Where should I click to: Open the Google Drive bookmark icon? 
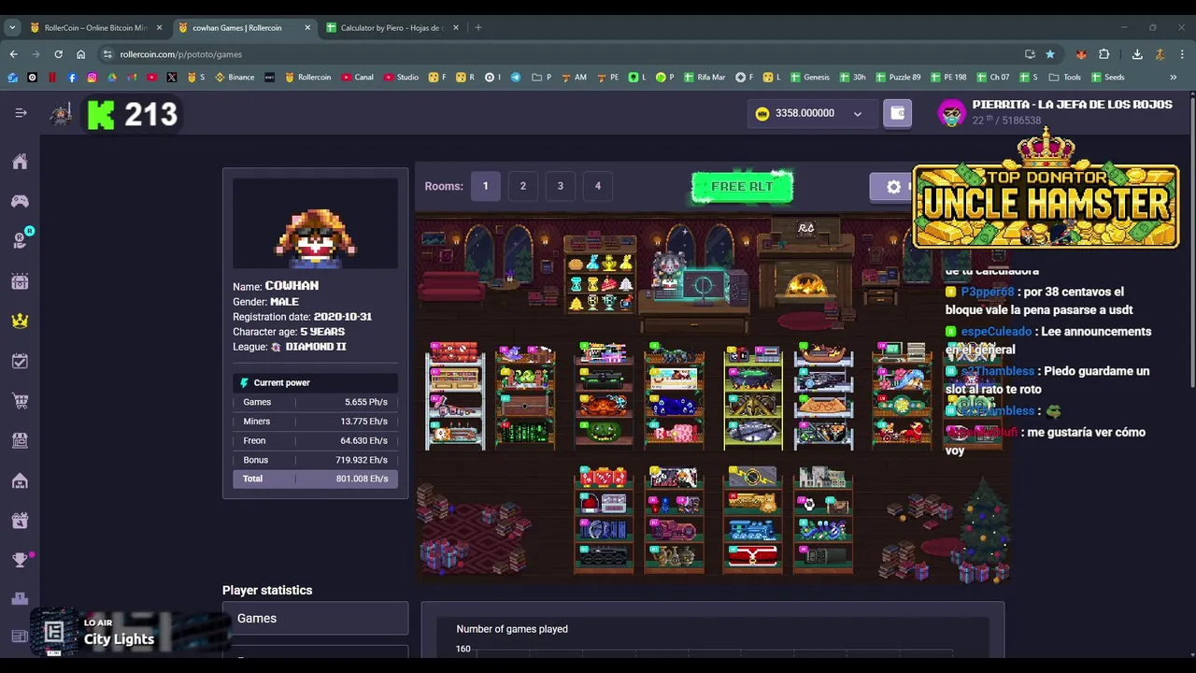111,78
